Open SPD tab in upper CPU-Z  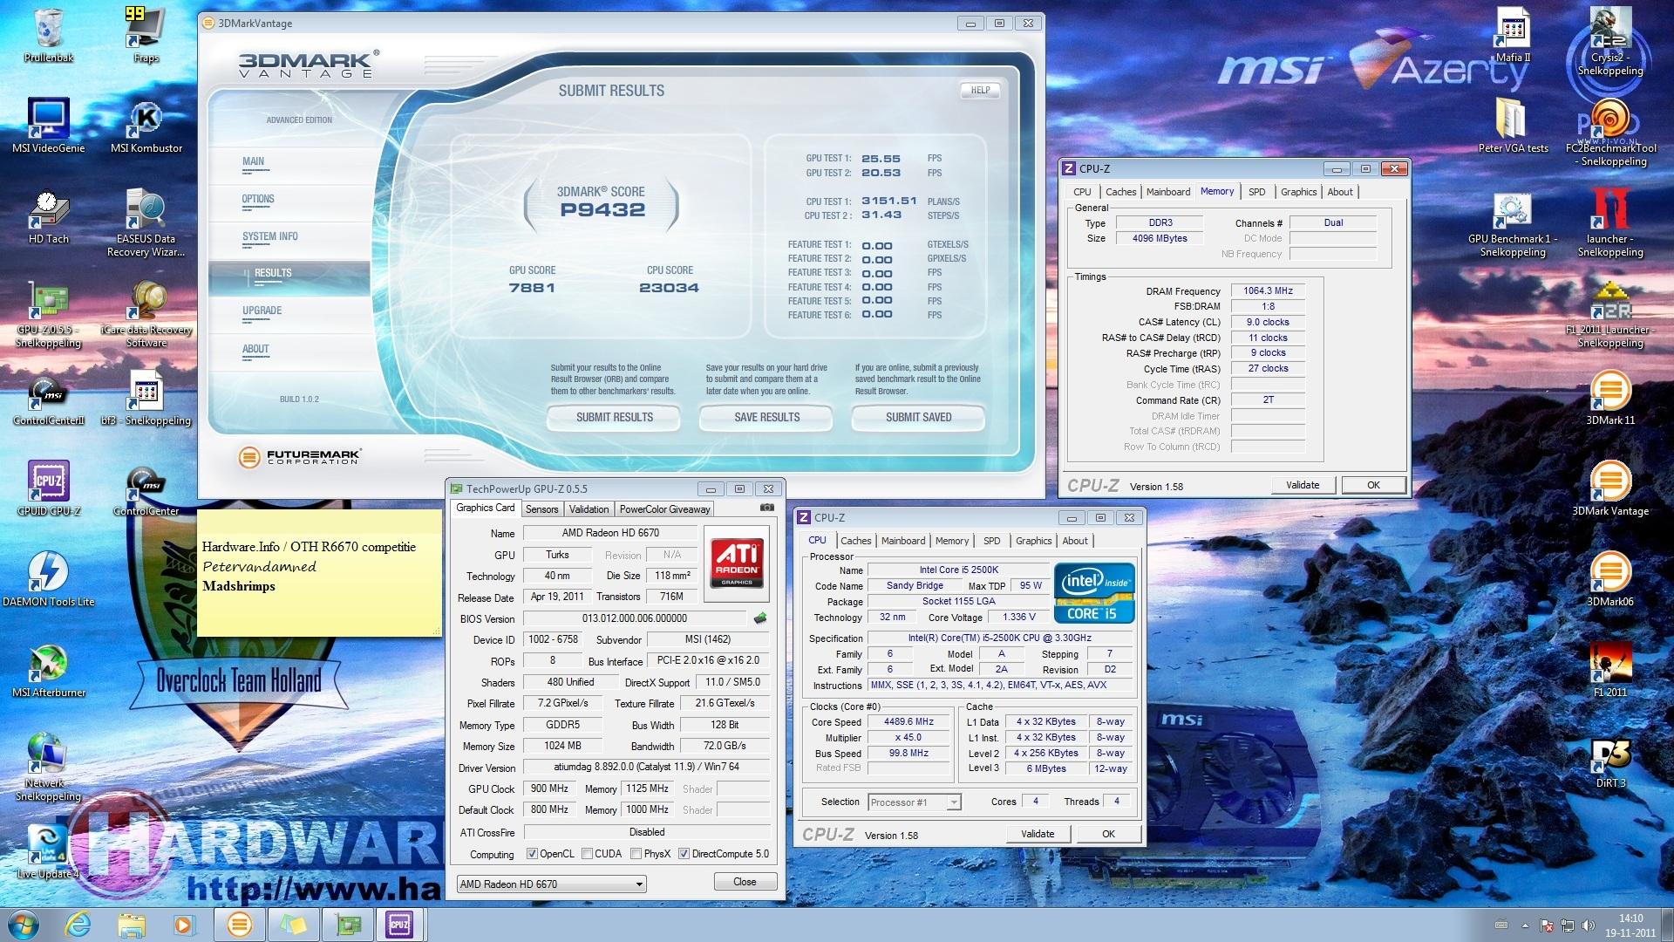(1256, 192)
